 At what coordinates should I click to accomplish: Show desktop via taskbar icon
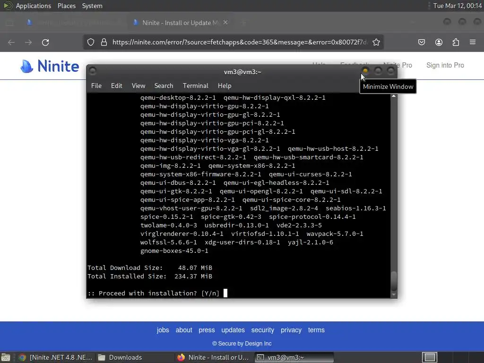6,357
